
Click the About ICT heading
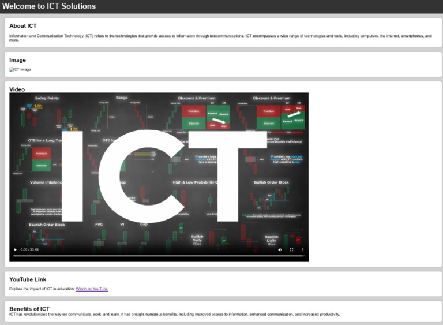click(x=23, y=26)
